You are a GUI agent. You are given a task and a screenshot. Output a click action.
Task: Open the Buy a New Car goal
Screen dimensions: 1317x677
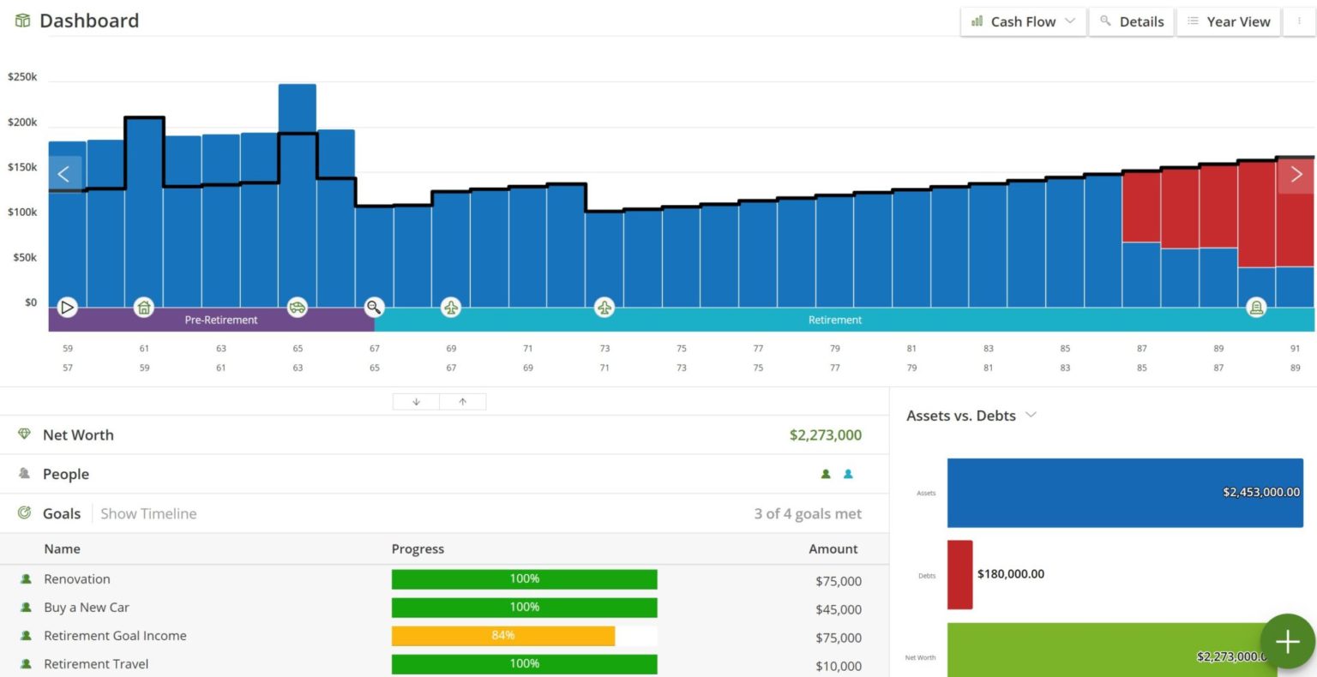coord(87,608)
